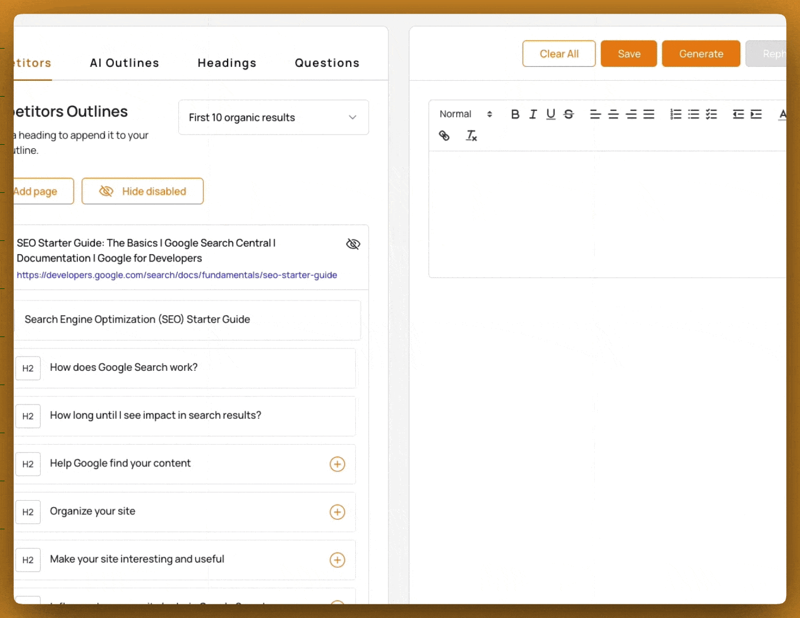Insert a hyperlink in editor

click(x=444, y=136)
